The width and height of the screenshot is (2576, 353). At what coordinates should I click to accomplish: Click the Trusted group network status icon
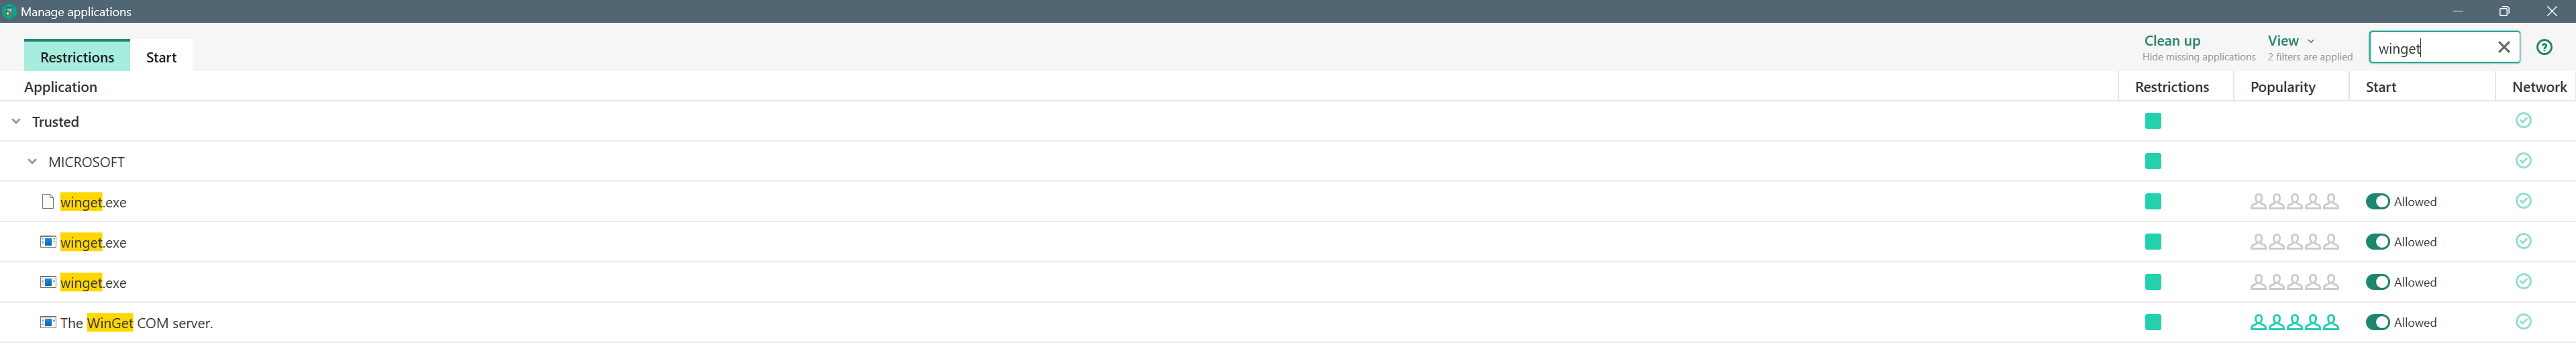pos(2523,121)
